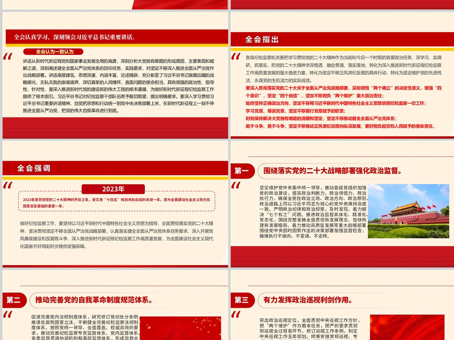Click the quotation mark icon on 第三 slide
The height and width of the screenshot is (340, 454).
click(x=236, y=315)
